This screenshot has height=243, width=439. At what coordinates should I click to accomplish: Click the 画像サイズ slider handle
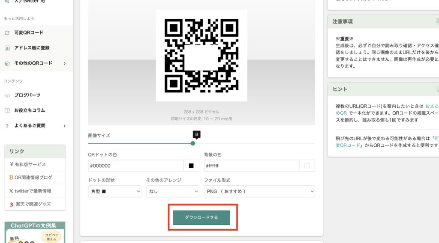pyautogui.click(x=192, y=143)
